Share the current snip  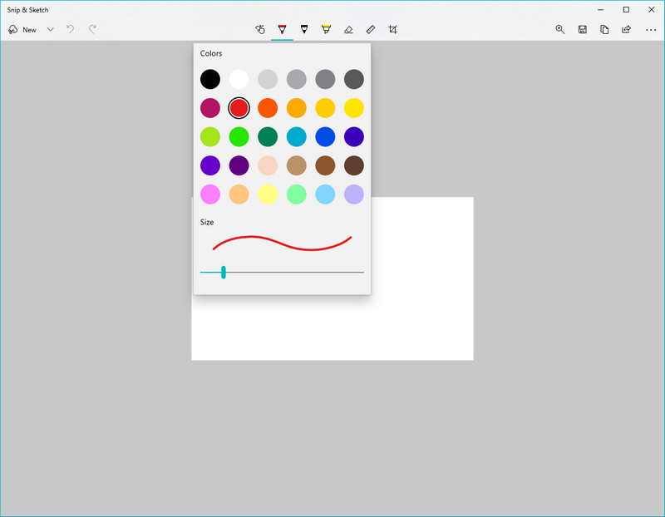tap(627, 29)
